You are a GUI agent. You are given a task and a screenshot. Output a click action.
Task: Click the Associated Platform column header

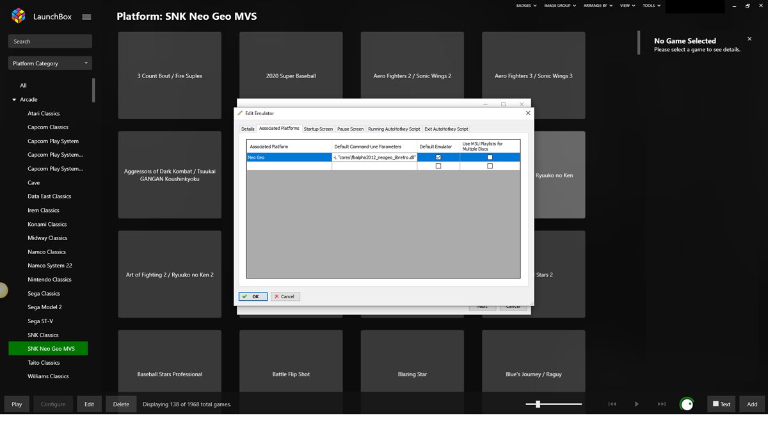[289, 147]
